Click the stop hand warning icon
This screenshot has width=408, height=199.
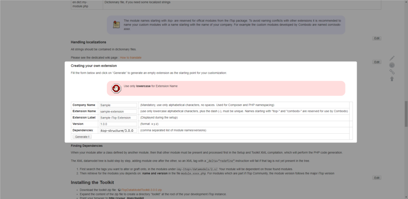click(x=116, y=88)
